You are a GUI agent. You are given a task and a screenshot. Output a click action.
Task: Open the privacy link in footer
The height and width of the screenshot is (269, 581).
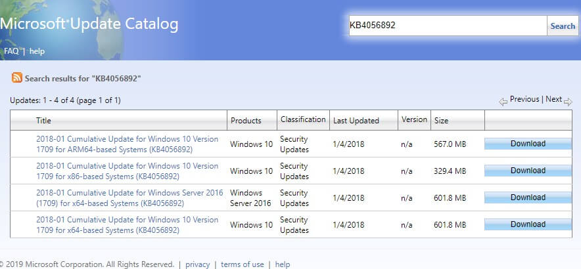[197, 264]
